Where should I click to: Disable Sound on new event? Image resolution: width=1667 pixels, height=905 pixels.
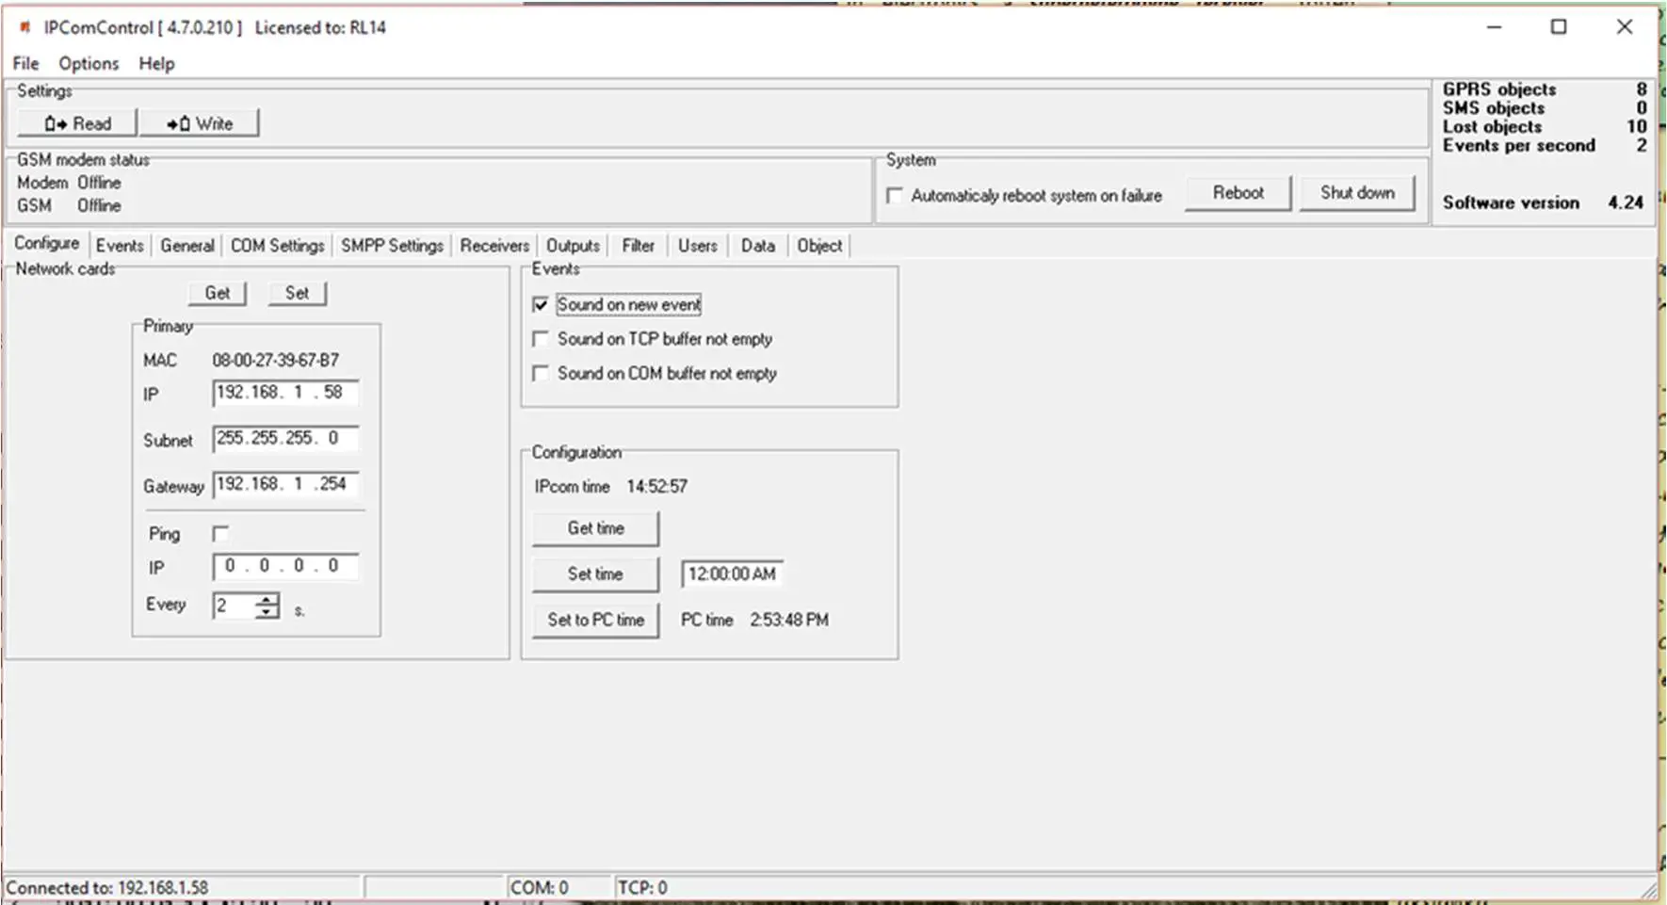point(541,304)
